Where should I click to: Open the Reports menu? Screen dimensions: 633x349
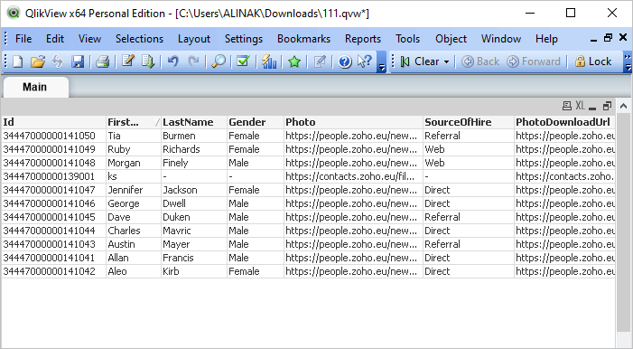tap(362, 39)
